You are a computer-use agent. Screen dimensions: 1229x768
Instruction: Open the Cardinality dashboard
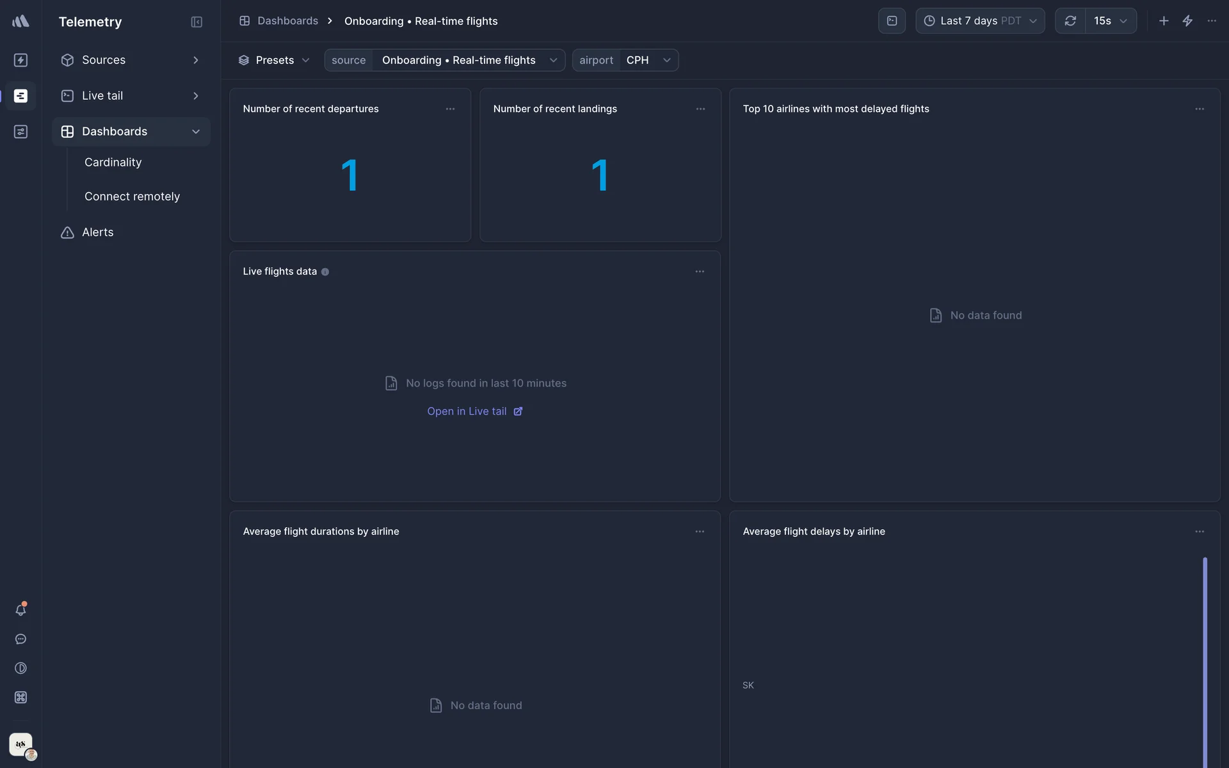(x=113, y=163)
